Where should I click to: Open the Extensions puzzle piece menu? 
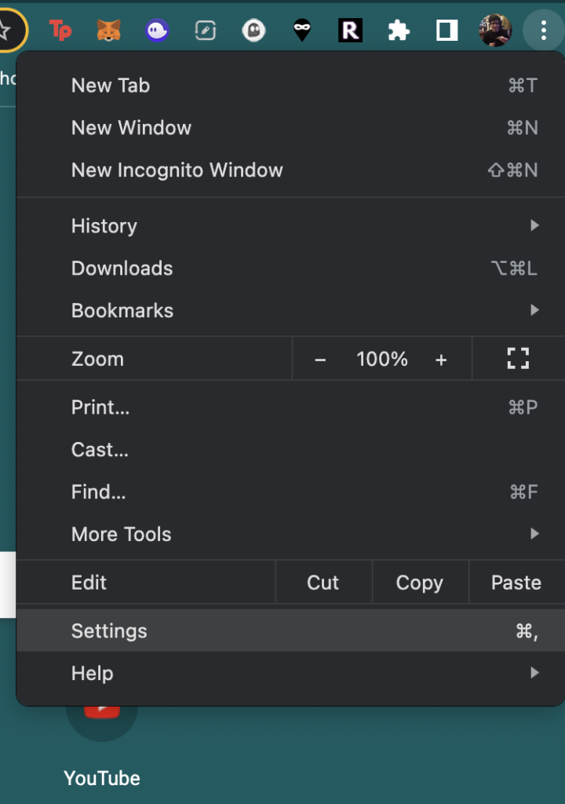(x=399, y=31)
